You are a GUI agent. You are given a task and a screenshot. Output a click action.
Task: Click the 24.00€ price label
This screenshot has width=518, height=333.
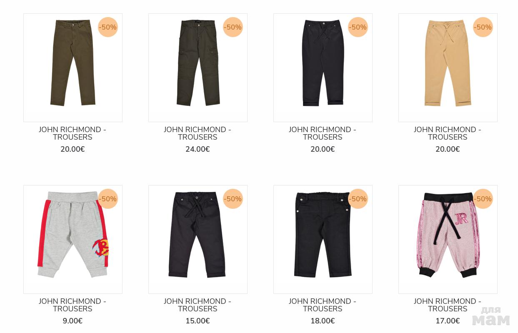click(198, 149)
